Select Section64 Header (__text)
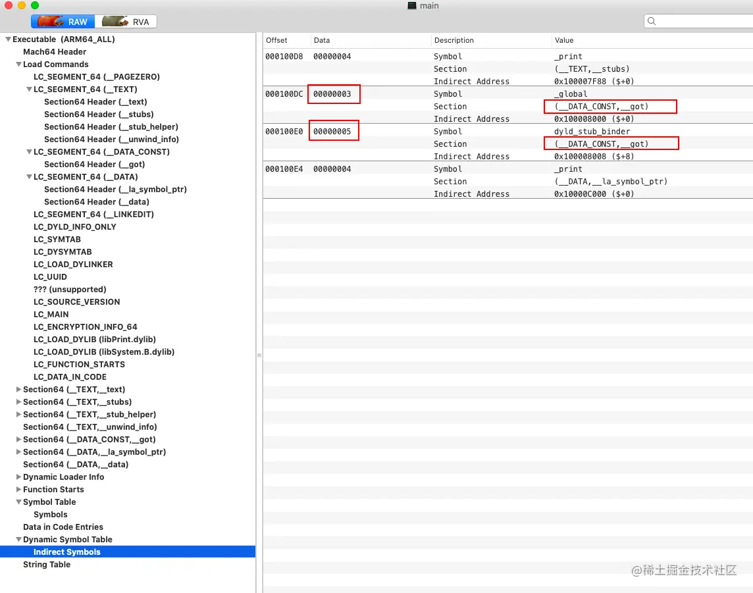The width and height of the screenshot is (753, 593). [95, 102]
